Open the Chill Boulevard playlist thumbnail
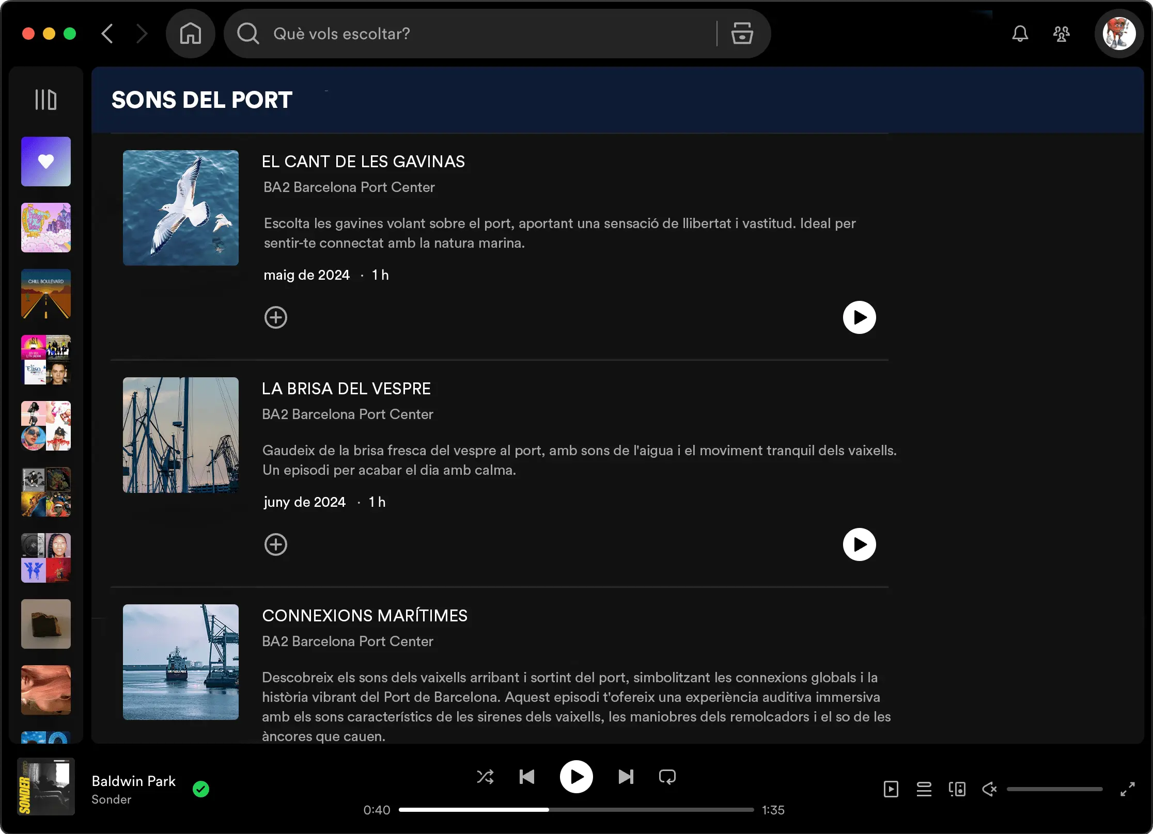 click(x=45, y=294)
